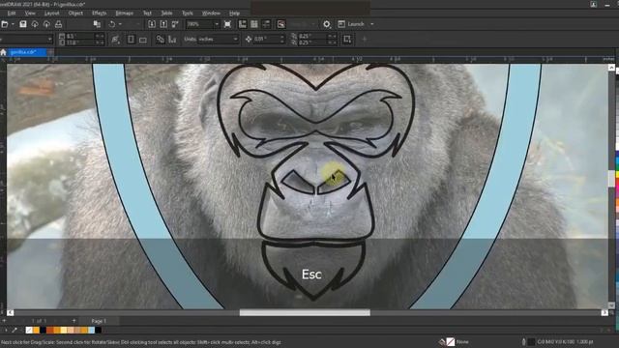Image resolution: width=619 pixels, height=348 pixels.
Task: Click the Save icon
Action: (x=23, y=24)
